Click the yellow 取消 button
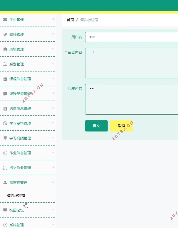This screenshot has width=178, height=228. pos(121,126)
